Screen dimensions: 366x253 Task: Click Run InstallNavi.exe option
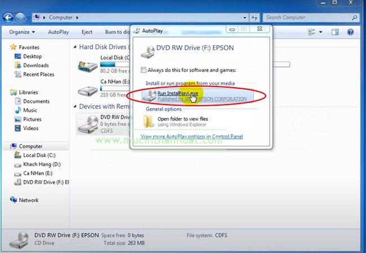pos(197,96)
